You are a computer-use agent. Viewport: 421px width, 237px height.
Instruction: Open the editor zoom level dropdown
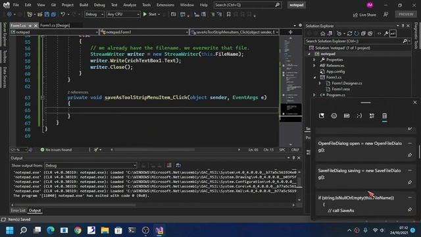coord(18,149)
